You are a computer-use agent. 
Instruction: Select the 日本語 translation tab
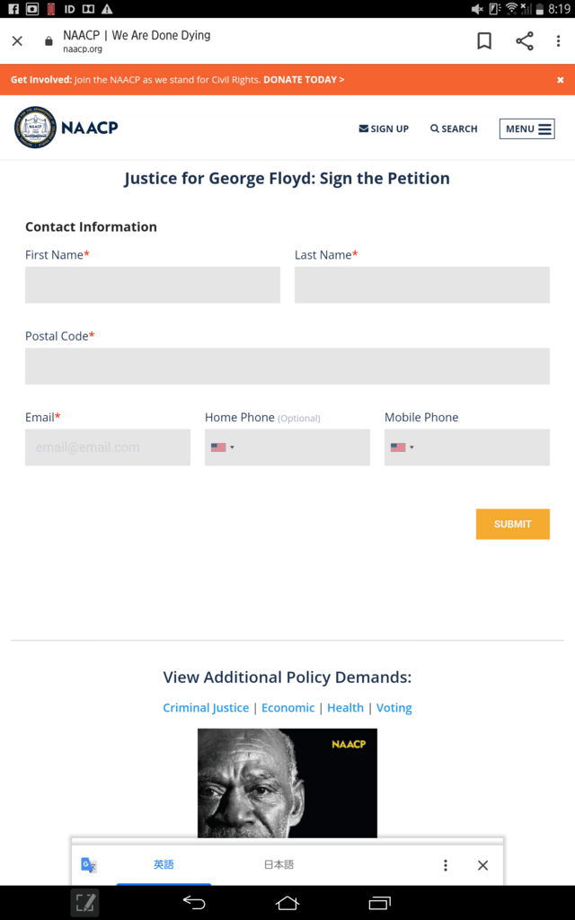(279, 864)
